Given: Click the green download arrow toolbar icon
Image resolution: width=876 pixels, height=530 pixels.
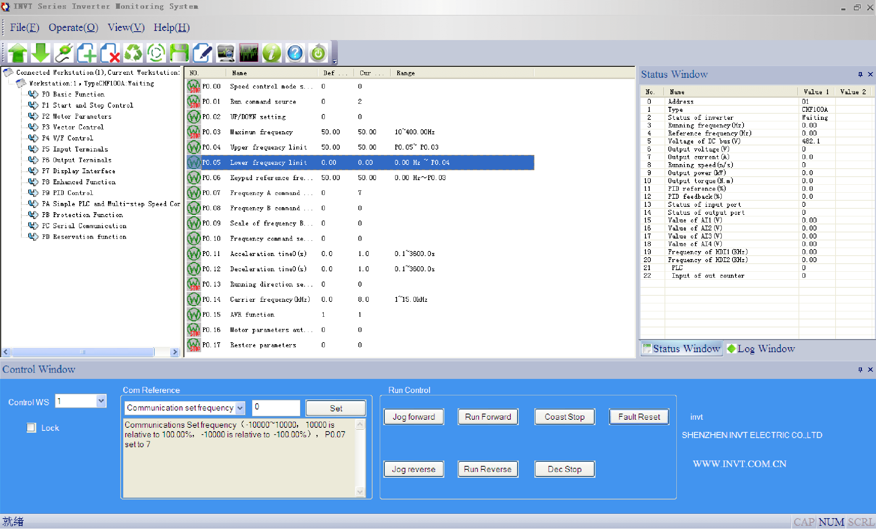Looking at the screenshot, I should coord(40,53).
